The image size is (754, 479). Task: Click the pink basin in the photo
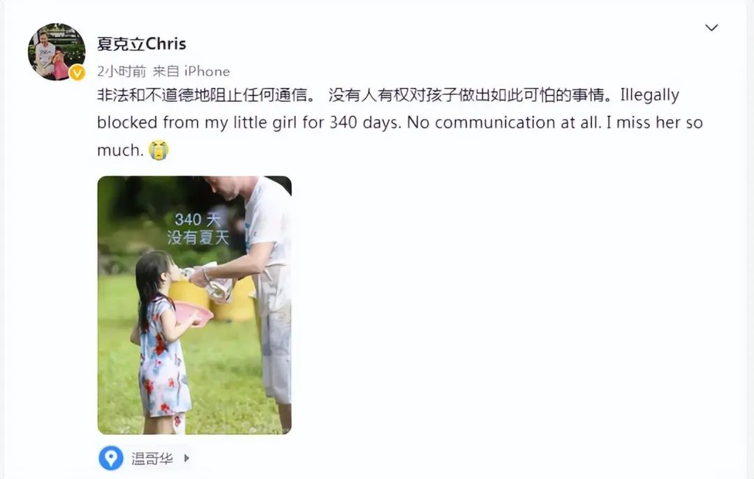(x=193, y=314)
